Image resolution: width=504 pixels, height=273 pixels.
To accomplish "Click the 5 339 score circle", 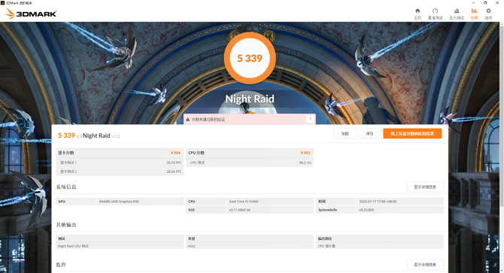I will 250,58.
